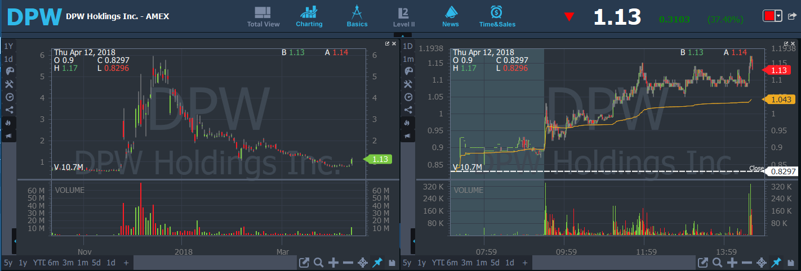Image resolution: width=801 pixels, height=271 pixels.
Task: Close the left chart panel
Action: coord(394,43)
